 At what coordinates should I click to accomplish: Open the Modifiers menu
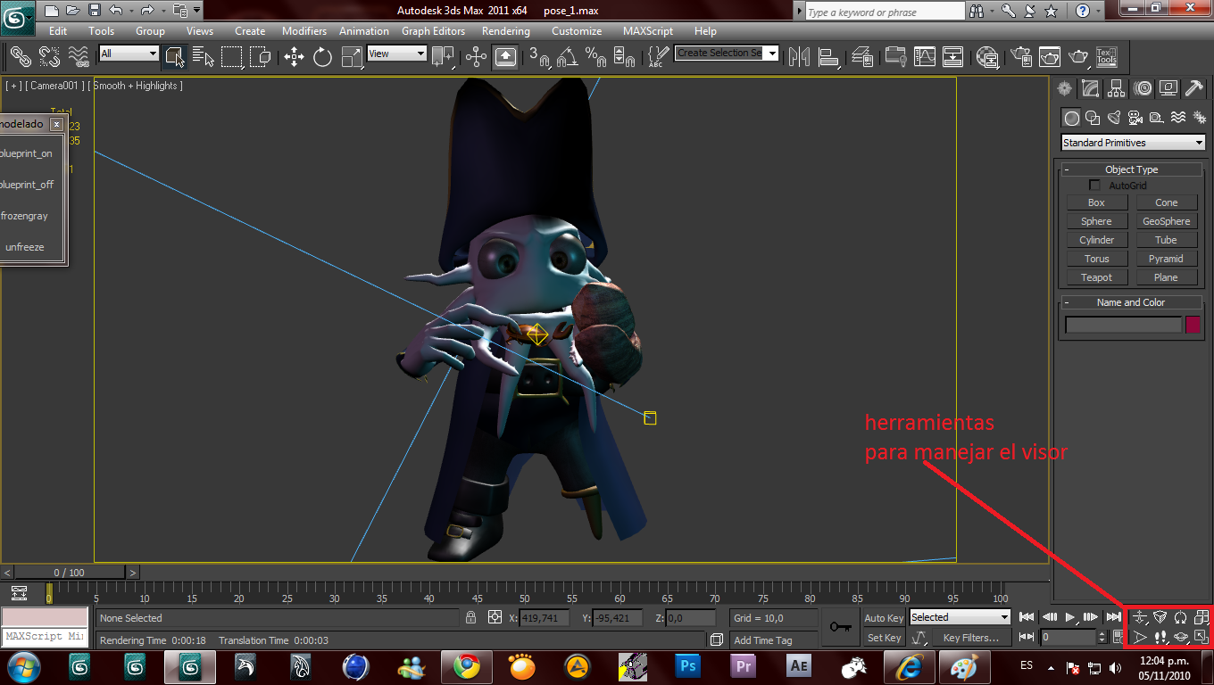pos(304,31)
